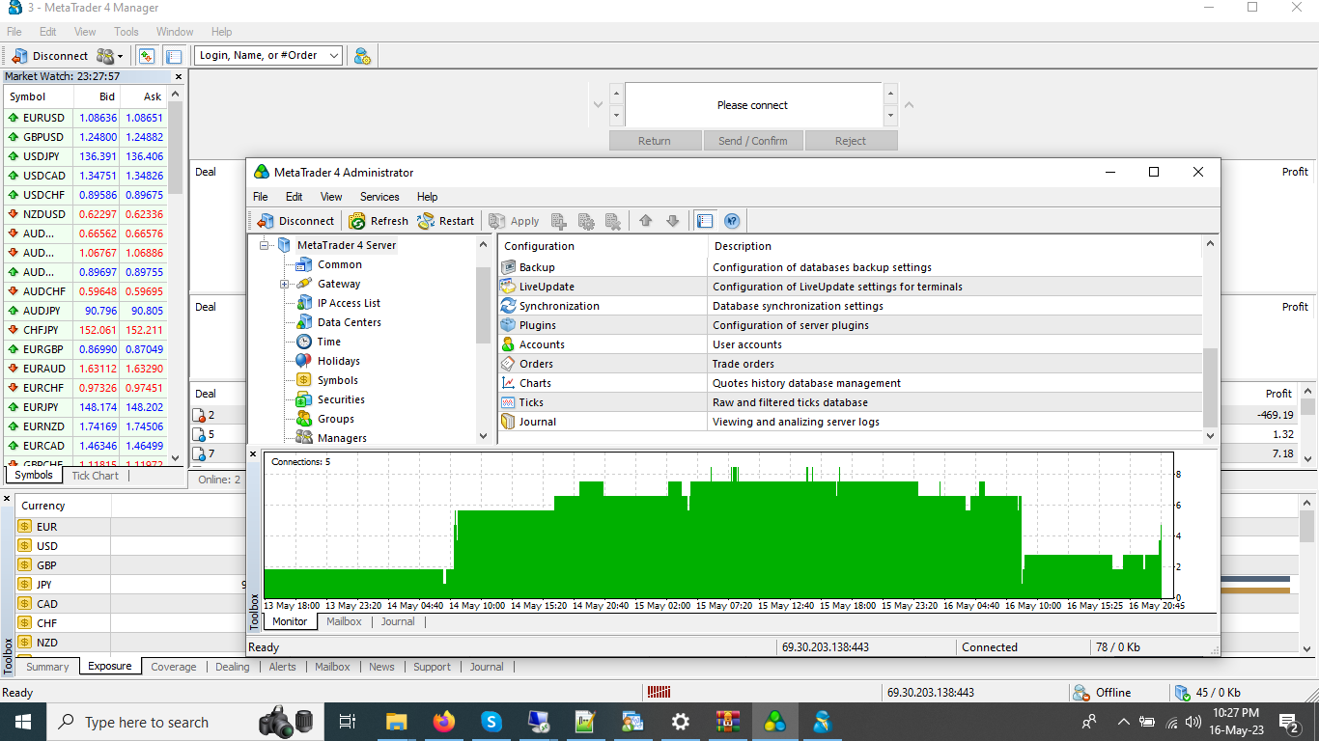The image size is (1319, 741).
Task: Click the Skype icon in the taskbar
Action: [491, 721]
